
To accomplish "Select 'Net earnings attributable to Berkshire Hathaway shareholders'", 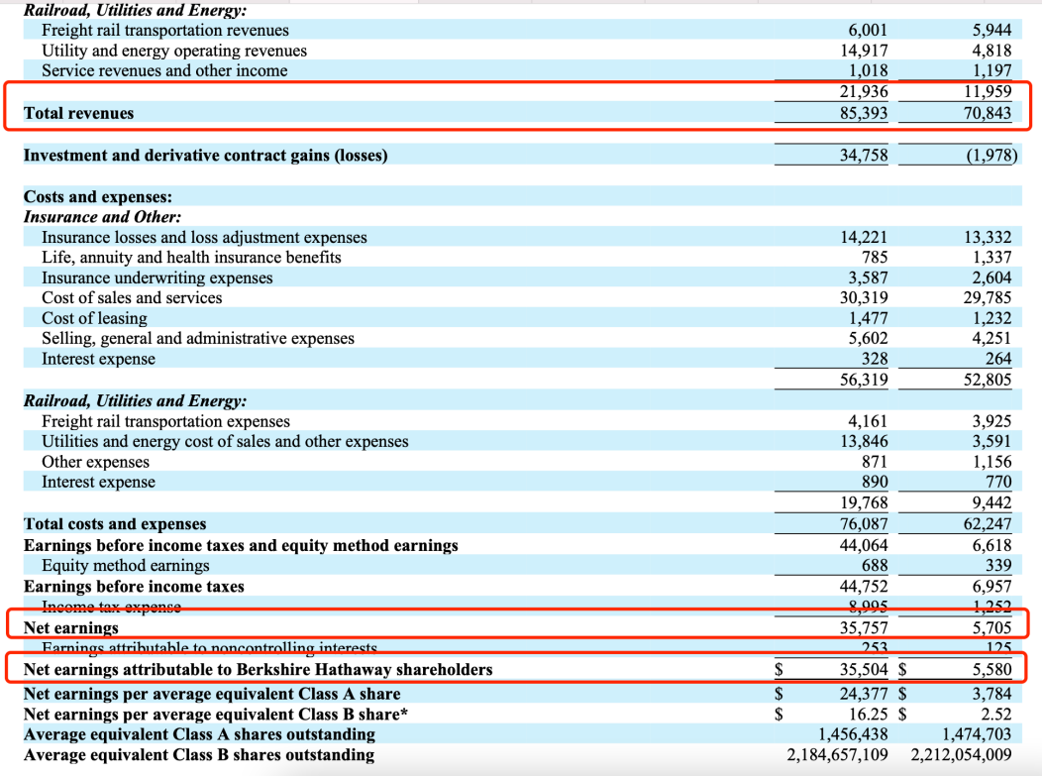I will pos(258,670).
